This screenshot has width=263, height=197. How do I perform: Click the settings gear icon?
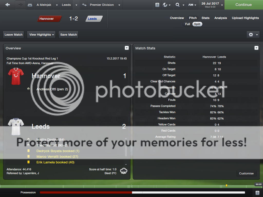click(x=251, y=35)
